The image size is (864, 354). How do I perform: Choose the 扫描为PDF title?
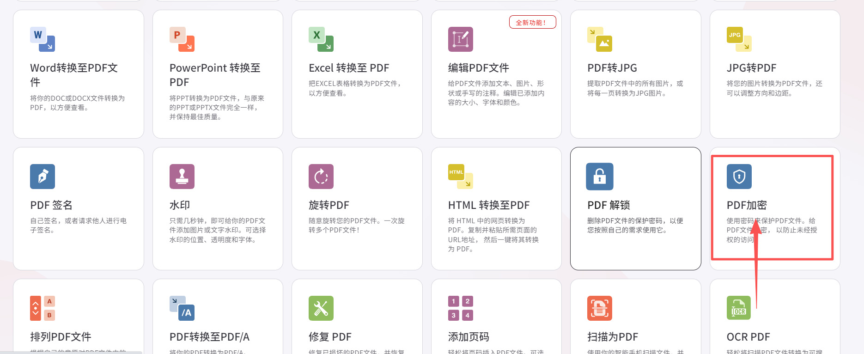[613, 337]
